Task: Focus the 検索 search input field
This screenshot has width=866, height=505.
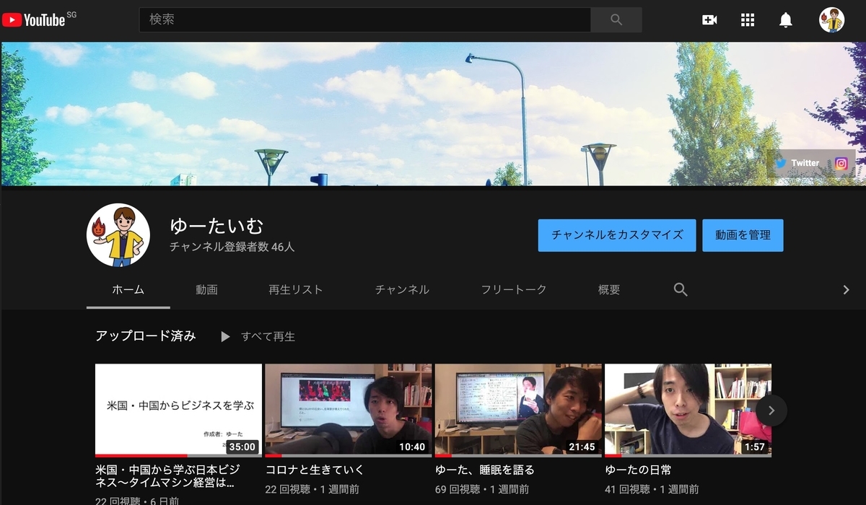Action: click(x=365, y=19)
